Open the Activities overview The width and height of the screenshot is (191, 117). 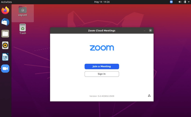coord(7,2)
